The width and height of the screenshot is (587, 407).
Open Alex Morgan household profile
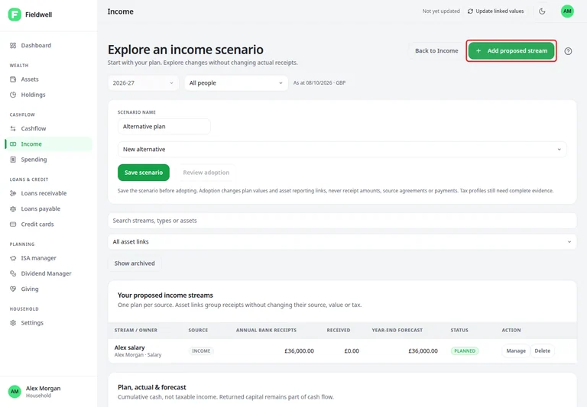[x=49, y=391]
